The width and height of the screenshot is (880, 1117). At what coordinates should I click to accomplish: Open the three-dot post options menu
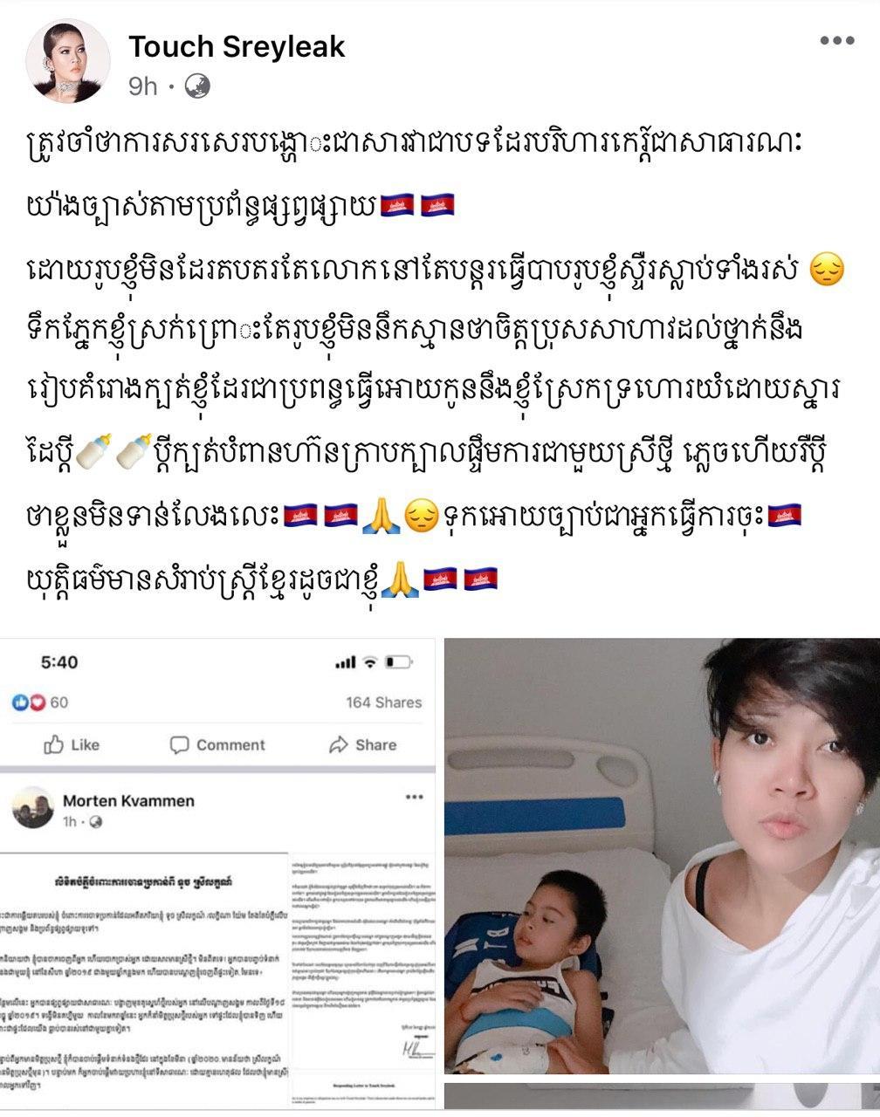pos(837,41)
